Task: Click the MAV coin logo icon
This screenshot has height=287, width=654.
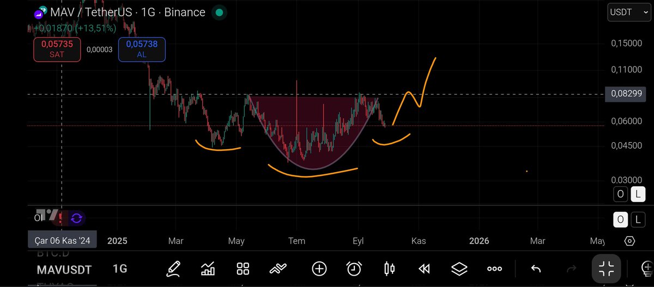Action: [41, 13]
